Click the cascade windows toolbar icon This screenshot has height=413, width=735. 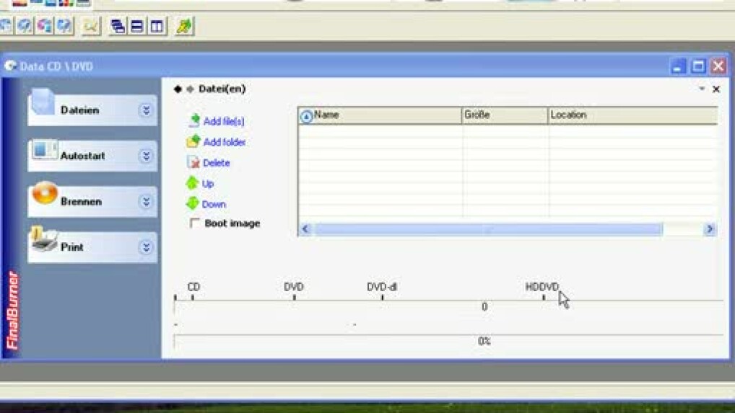(x=118, y=27)
